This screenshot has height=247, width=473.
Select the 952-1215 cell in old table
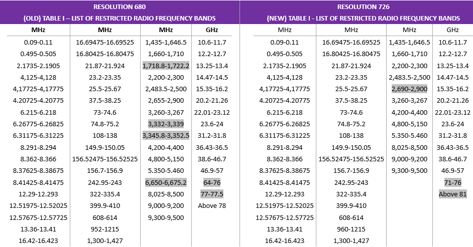click(104, 229)
